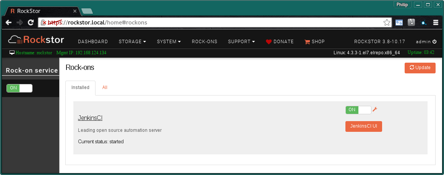Click the exclamation extension icon

[411, 23]
